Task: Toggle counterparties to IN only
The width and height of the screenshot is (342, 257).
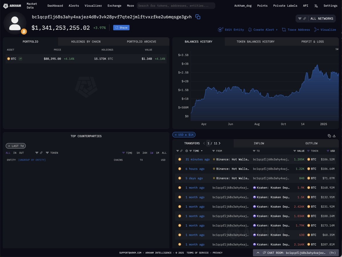Action: point(15,153)
